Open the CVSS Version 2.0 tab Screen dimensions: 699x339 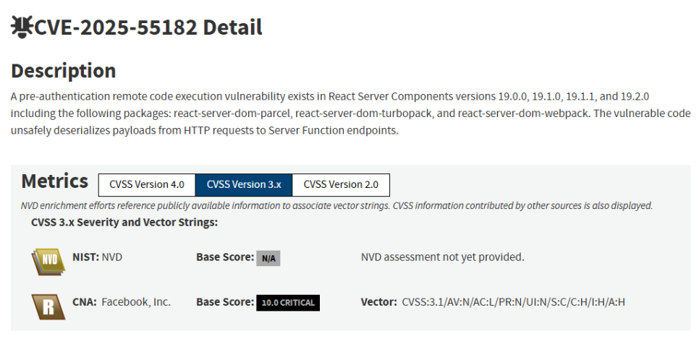pos(341,184)
